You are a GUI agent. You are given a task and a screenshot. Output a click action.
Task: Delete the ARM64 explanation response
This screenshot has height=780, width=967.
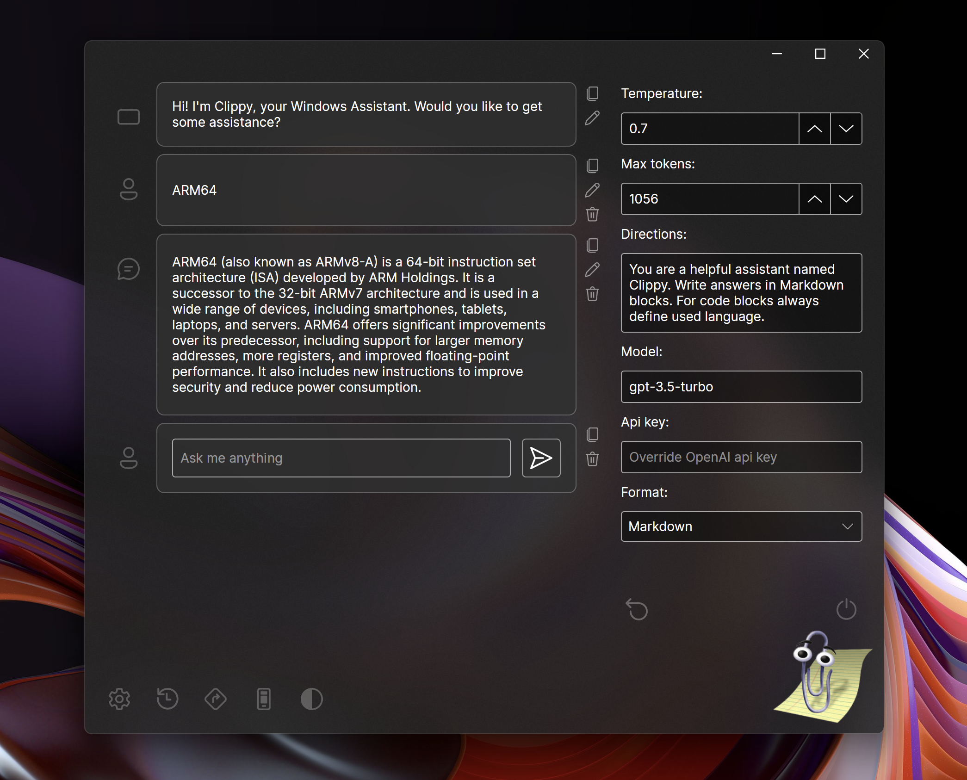(x=592, y=294)
